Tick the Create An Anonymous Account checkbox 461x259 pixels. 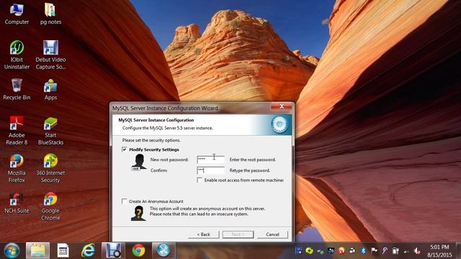point(125,201)
